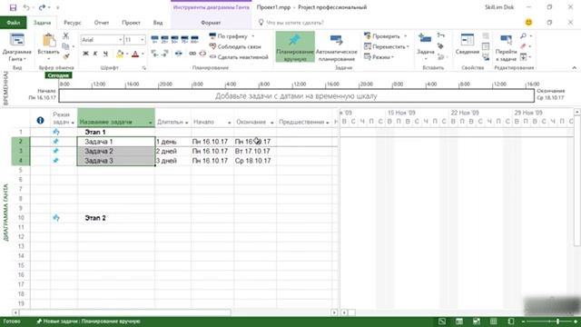581x327 pixels.
Task: Click Scroll to Task (Перейти к задаче)
Action: click(506, 47)
